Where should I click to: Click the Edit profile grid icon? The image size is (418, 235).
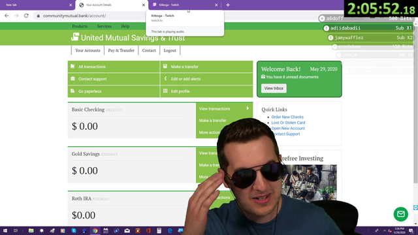[x=165, y=91]
